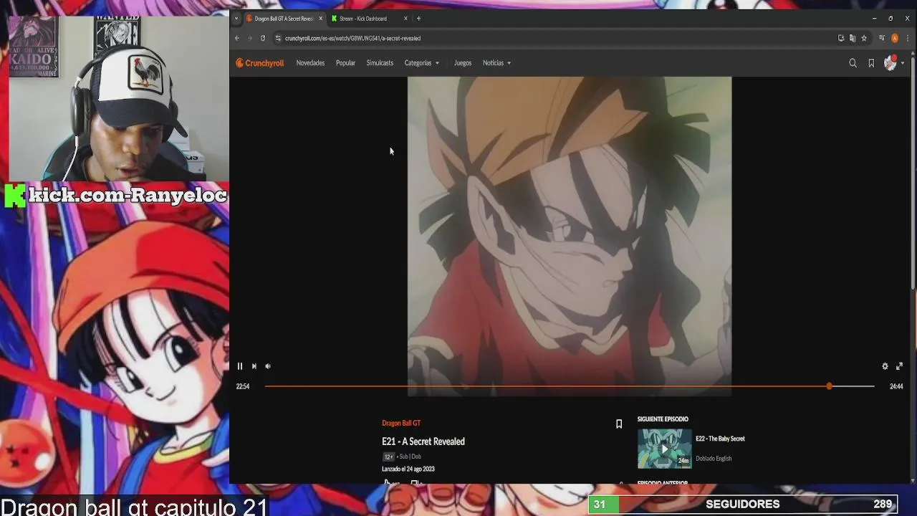The height and width of the screenshot is (516, 917).
Task: Mute the player volume speaker icon
Action: tap(268, 366)
